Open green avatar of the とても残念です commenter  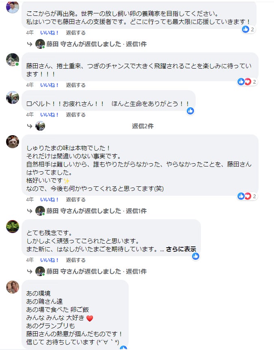(13, 227)
